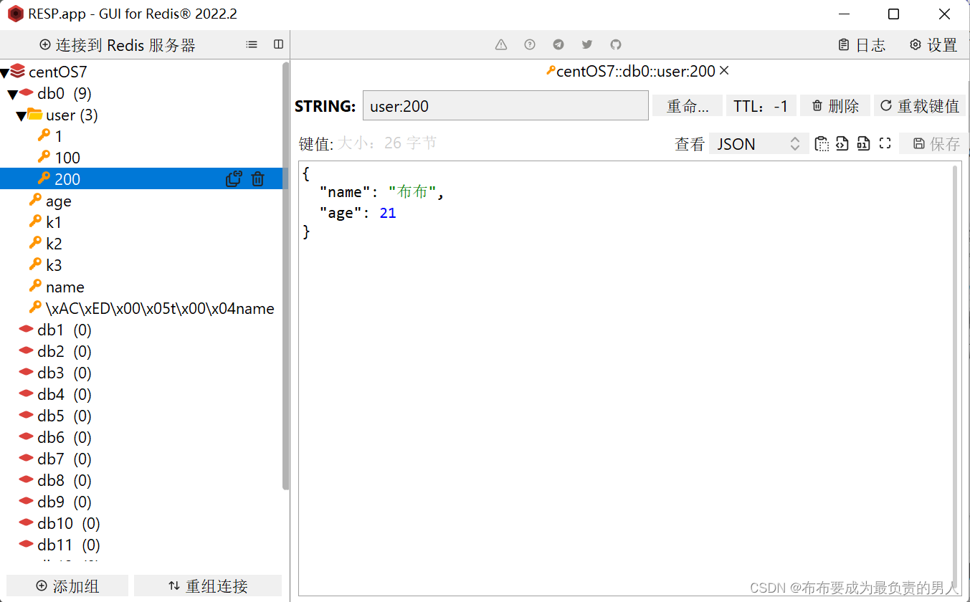The width and height of the screenshot is (970, 602).
Task: Click the age value 21
Action: click(388, 213)
